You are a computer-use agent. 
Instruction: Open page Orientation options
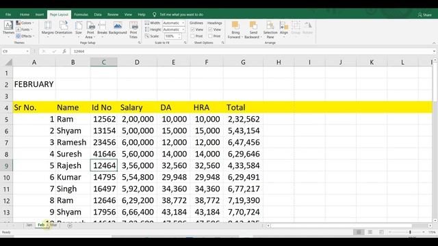[64, 28]
